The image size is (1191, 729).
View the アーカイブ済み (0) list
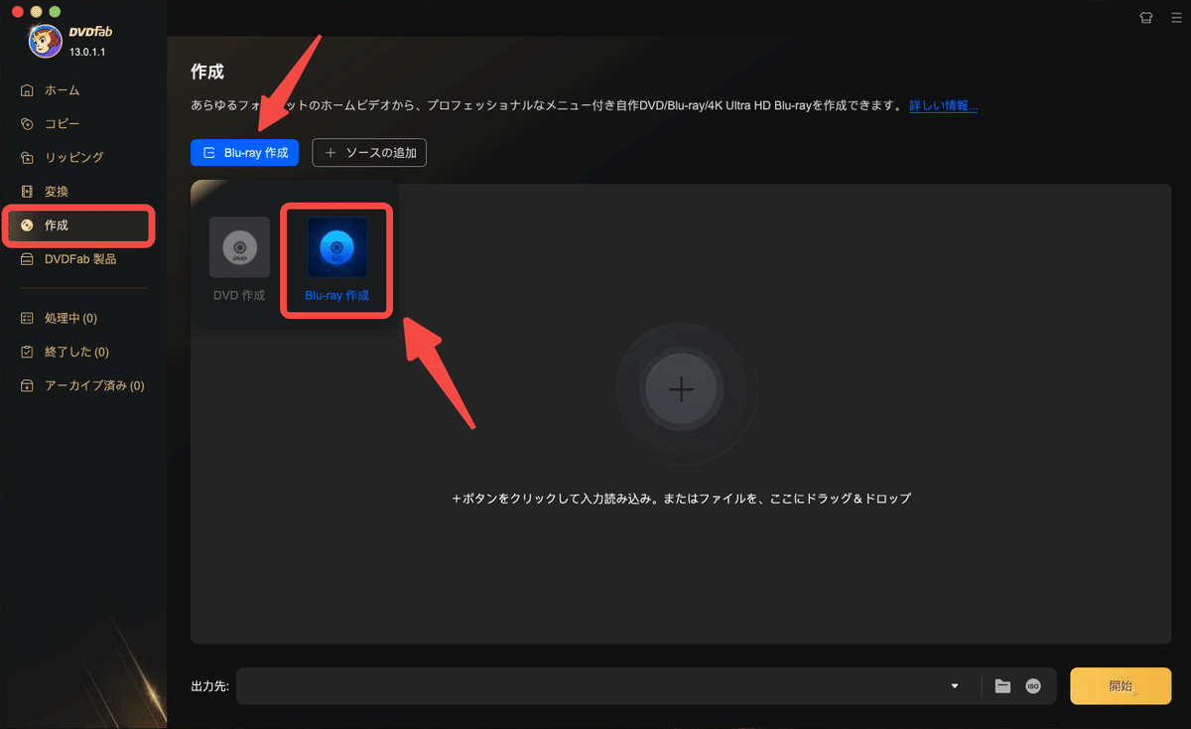point(82,385)
